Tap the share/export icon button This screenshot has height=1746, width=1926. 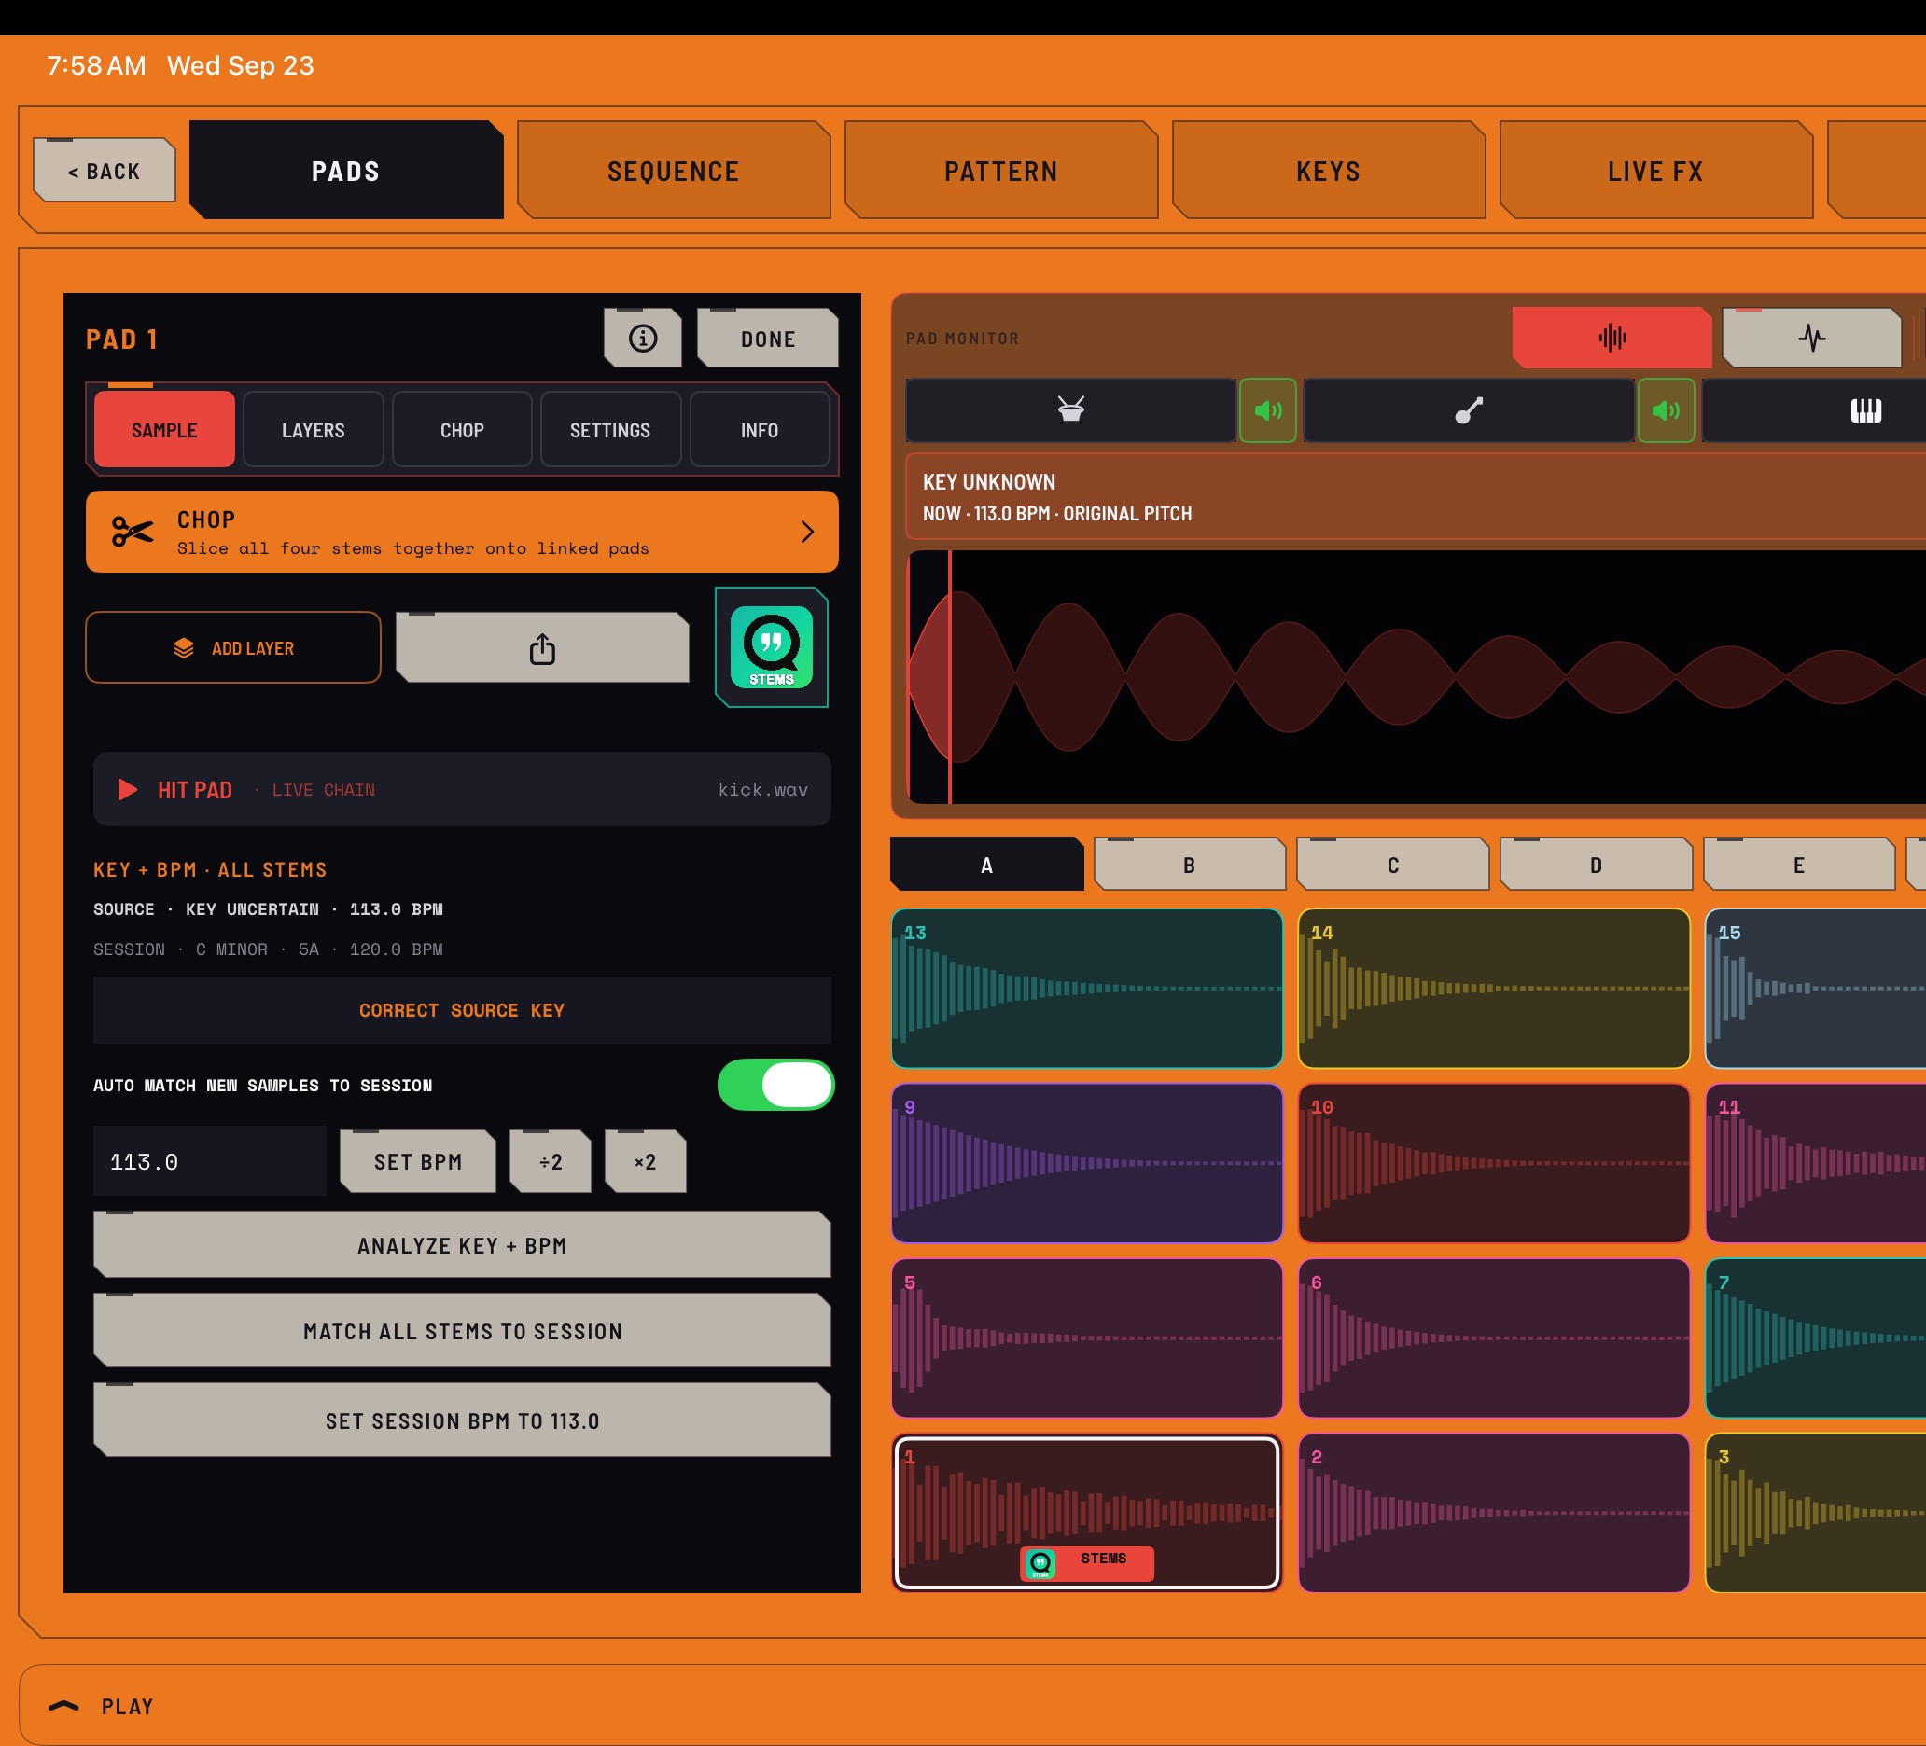click(x=541, y=648)
